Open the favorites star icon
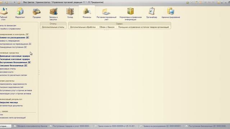This screenshot has height=129, width=230. pyautogui.click(x=19, y=3)
